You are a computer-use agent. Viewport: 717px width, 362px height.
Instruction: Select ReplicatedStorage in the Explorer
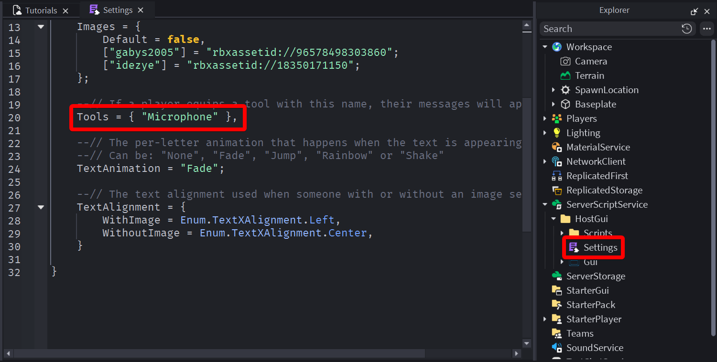[604, 190]
